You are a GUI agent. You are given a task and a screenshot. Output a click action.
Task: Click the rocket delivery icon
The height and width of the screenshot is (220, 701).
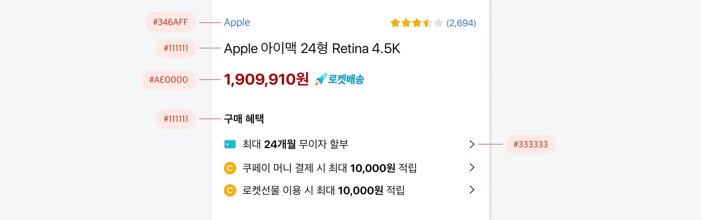[321, 79]
